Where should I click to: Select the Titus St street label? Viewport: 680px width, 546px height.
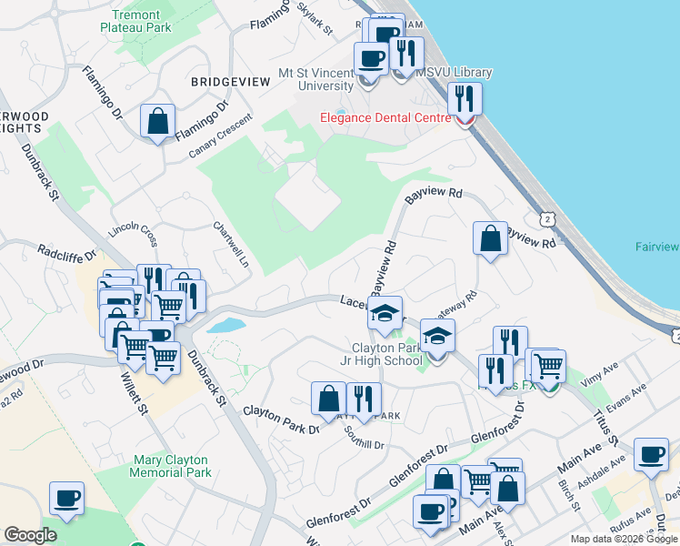coord(605,427)
